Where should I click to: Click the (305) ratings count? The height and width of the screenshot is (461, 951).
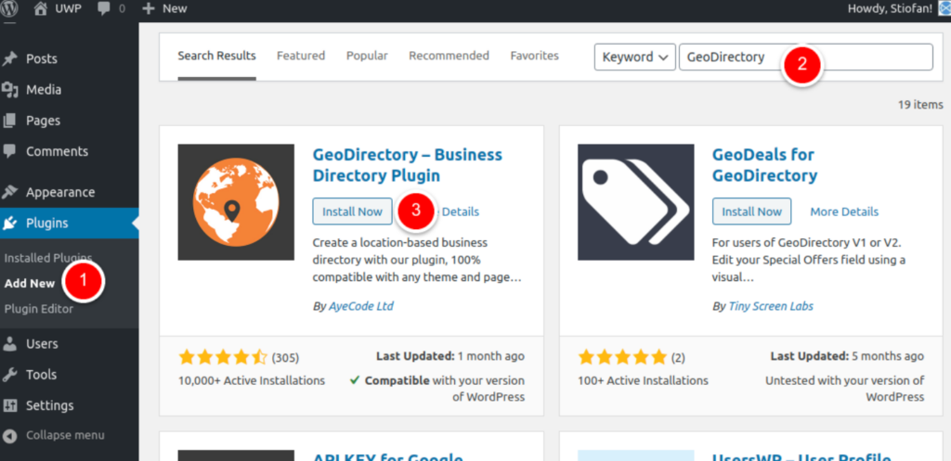(x=285, y=357)
